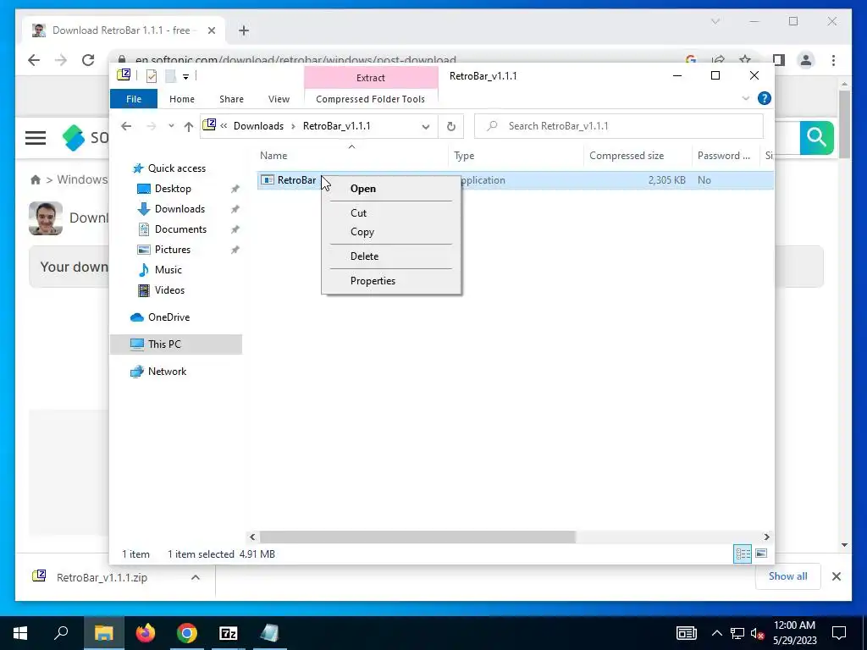Viewport: 867px width, 650px height.
Task: Select OneDrive in the navigation pane
Action: (168, 317)
